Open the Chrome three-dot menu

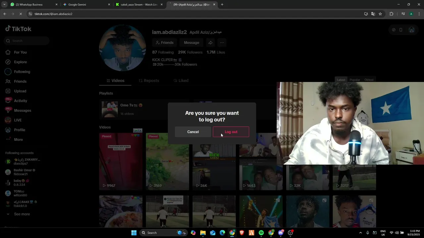pyautogui.click(x=419, y=14)
